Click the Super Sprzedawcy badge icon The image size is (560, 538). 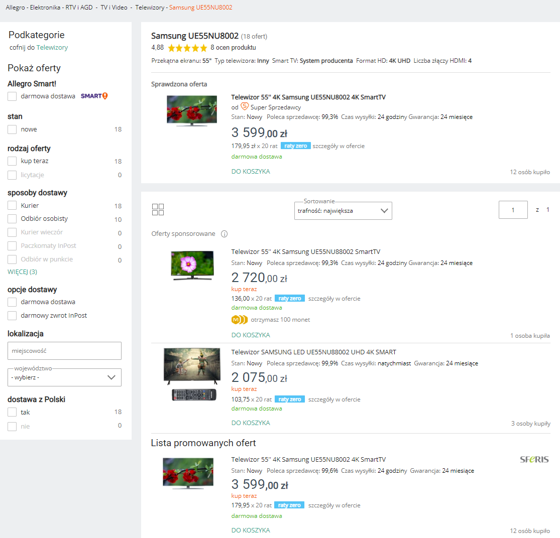[x=245, y=107]
